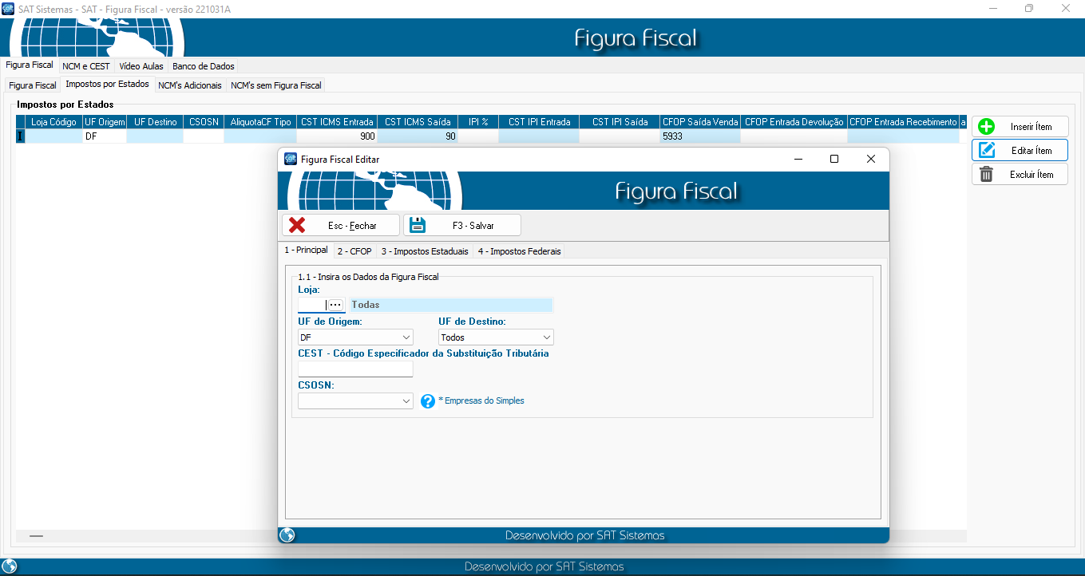Click the red X Esc - Fechar icon
1085x576 pixels.
(x=297, y=225)
